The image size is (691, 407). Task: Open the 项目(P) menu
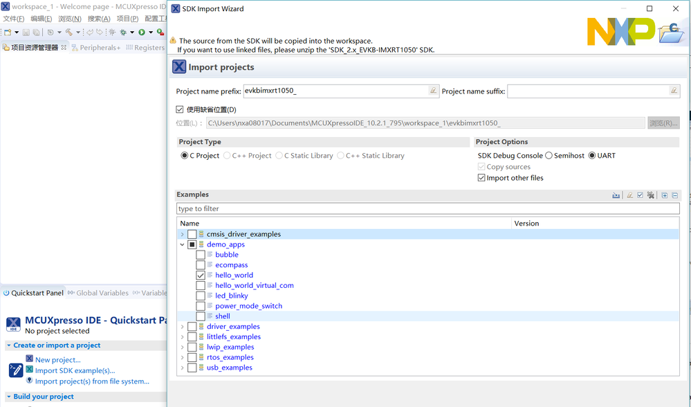[127, 19]
